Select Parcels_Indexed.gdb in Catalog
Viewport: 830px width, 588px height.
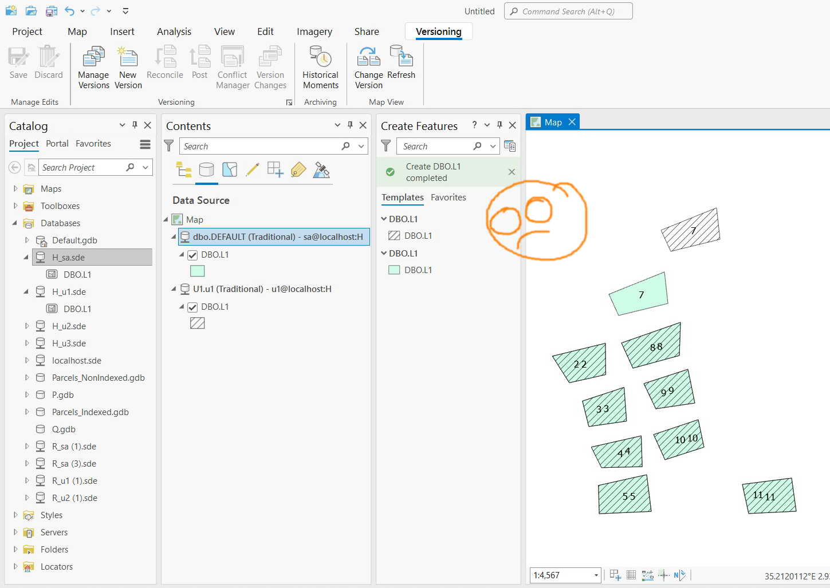[91, 412]
